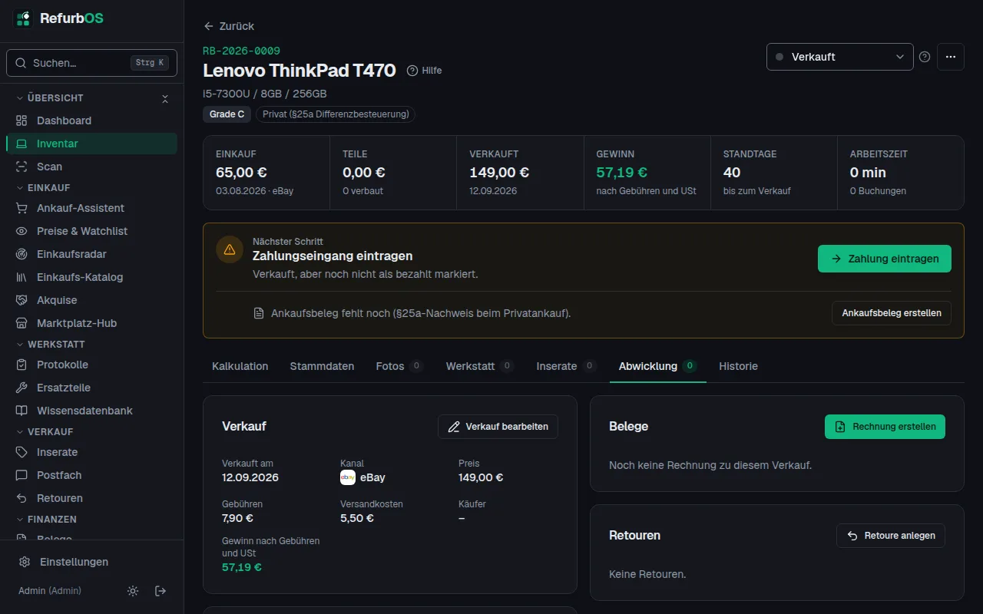Click the question mark icon beside the status dropdown

click(925, 57)
